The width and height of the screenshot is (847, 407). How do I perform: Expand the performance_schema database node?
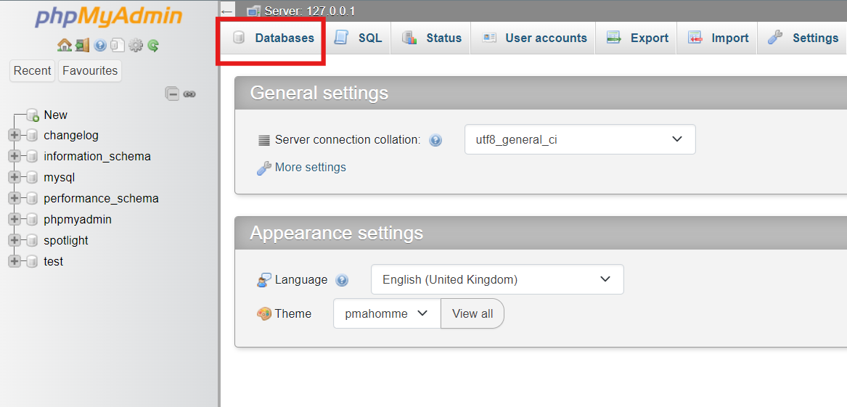[15, 199]
